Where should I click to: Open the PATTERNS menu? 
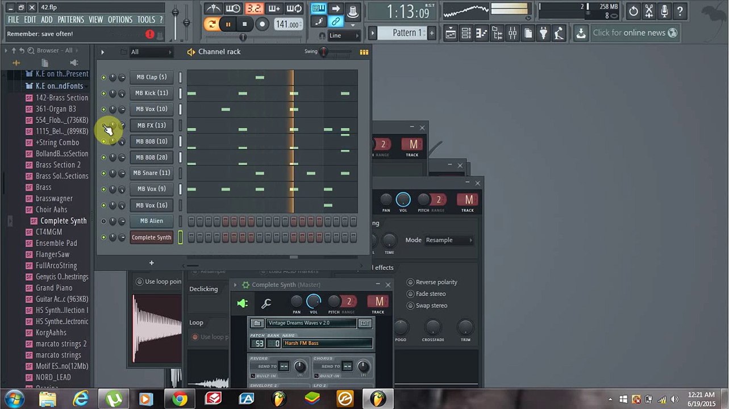pyautogui.click(x=71, y=19)
